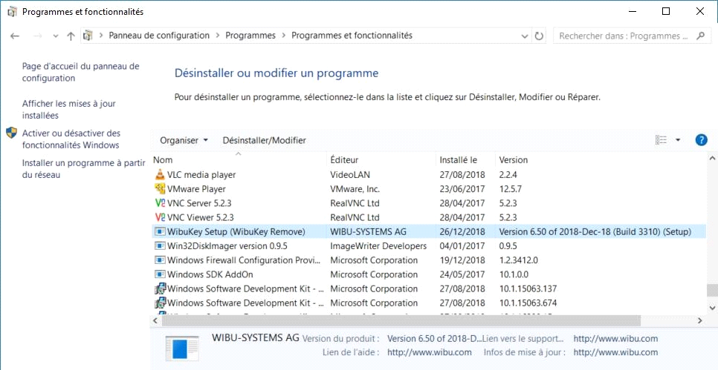
Task: Click the refresh button in address bar
Action: pyautogui.click(x=539, y=36)
